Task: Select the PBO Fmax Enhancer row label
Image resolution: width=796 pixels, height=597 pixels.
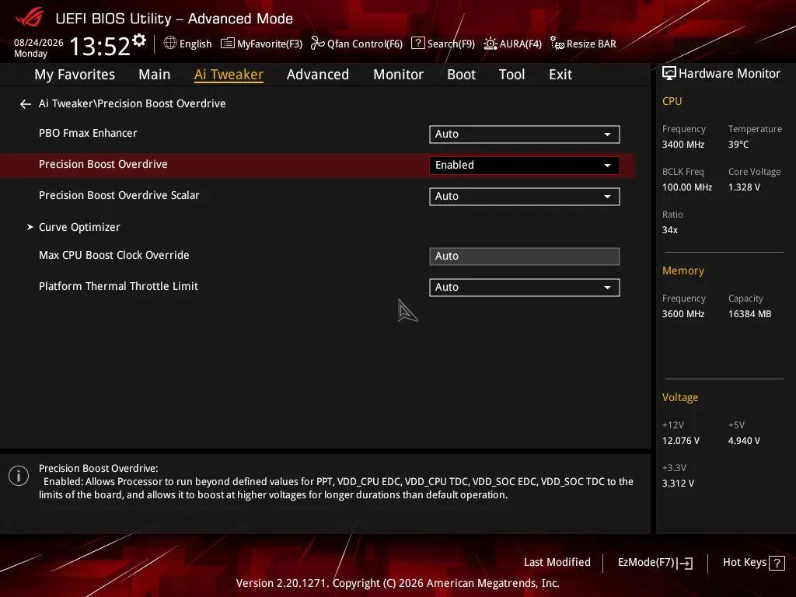Action: tap(88, 133)
